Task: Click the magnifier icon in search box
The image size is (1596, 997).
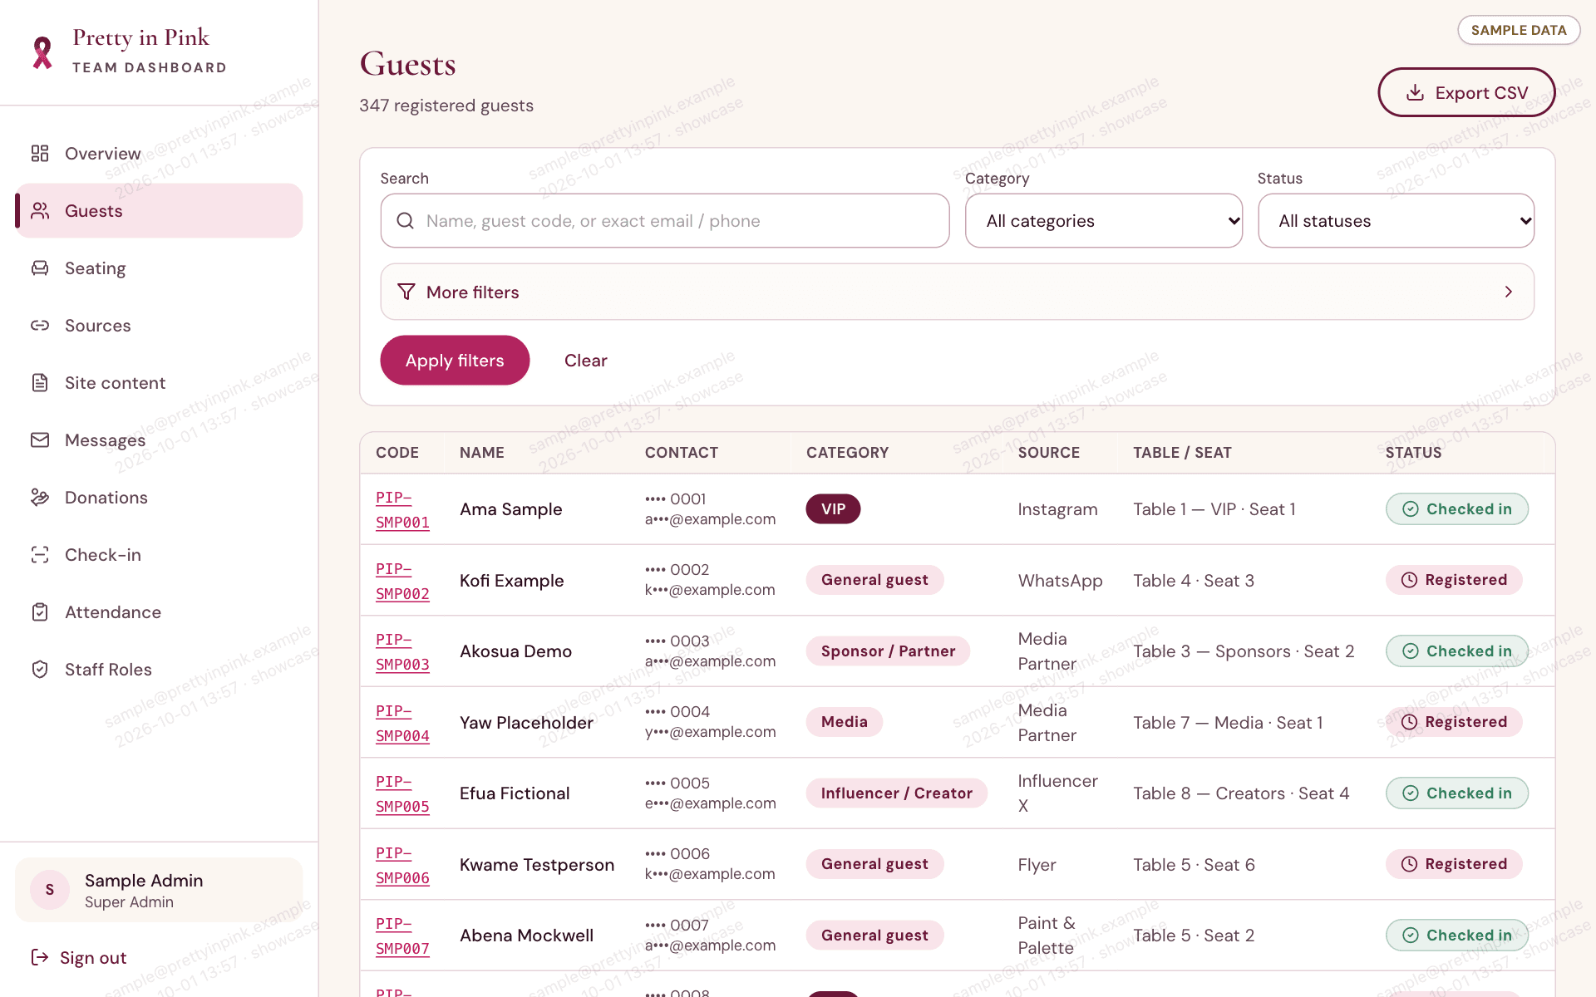Action: tap(405, 220)
